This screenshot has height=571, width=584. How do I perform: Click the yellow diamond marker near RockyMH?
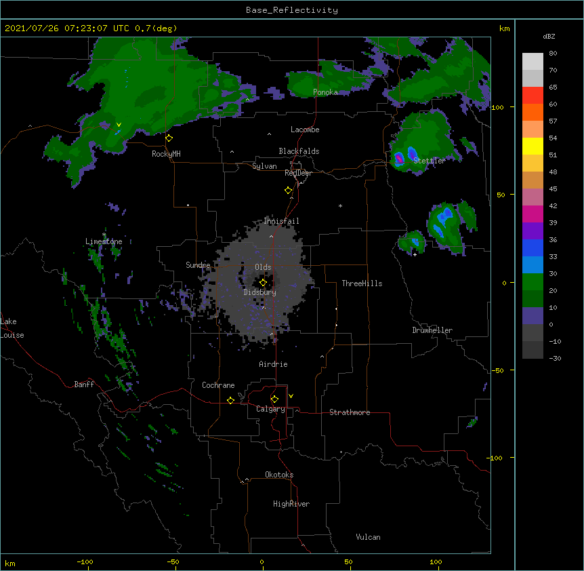(x=169, y=138)
